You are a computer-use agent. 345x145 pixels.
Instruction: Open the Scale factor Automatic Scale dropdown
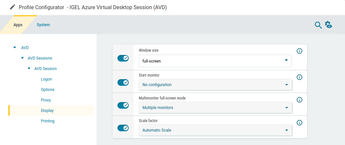coord(215,130)
